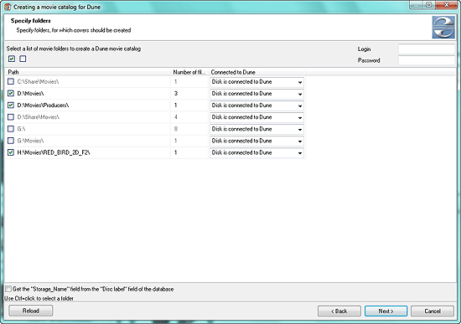
Task: Open connection dropdown for H:\Movies\RED_BIRD_2D_F2\ row
Action: (x=256, y=152)
